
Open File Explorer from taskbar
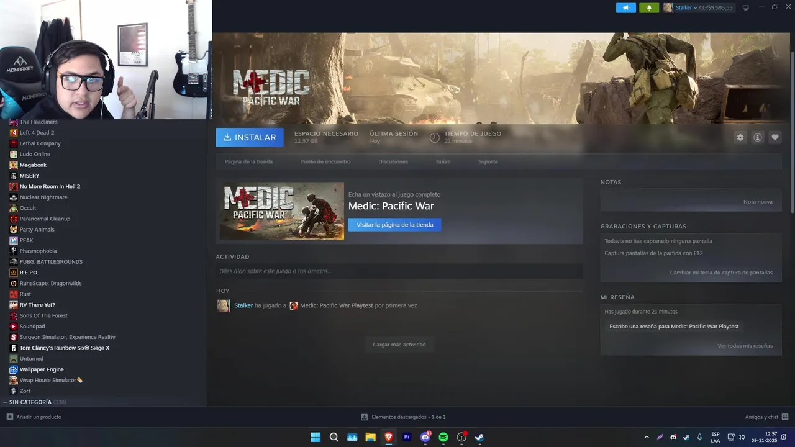371,437
